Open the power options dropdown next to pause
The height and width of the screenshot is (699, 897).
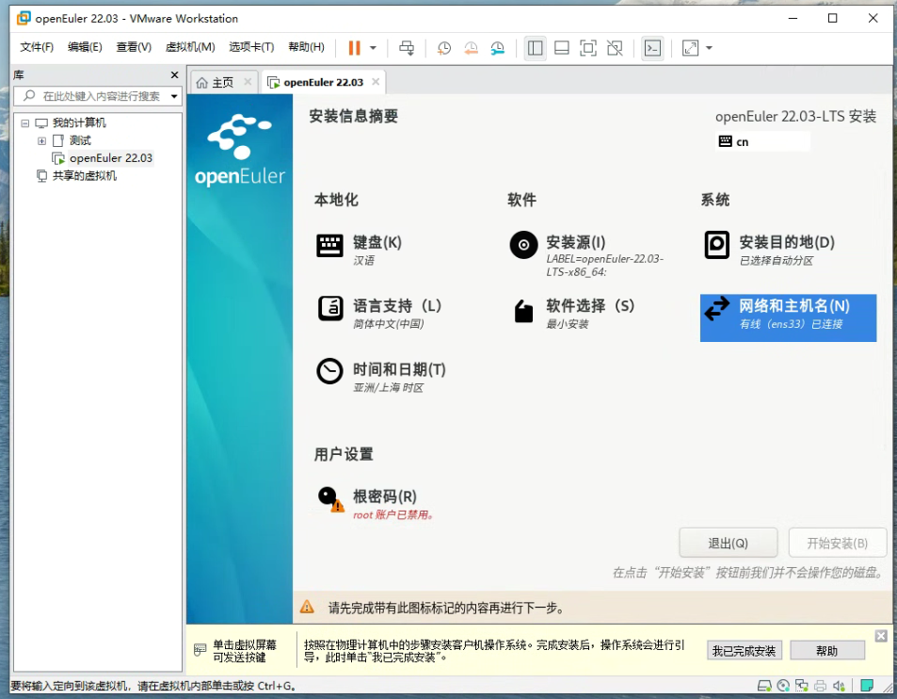373,48
